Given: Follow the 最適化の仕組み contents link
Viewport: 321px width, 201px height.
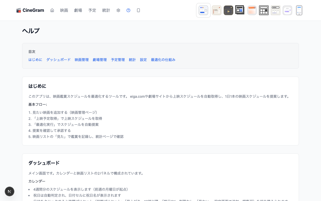Looking at the screenshot, I should pos(163,60).
